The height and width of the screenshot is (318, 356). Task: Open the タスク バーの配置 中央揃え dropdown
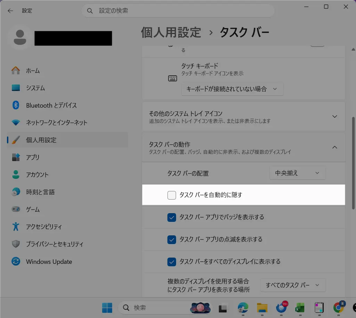pos(297,173)
